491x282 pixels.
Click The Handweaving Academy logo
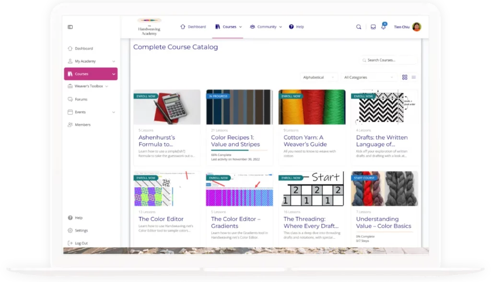click(x=149, y=27)
